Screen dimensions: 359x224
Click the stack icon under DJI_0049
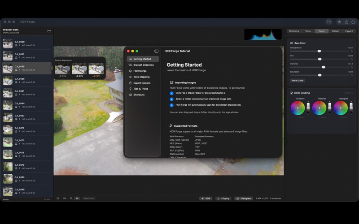[x=16, y=45]
